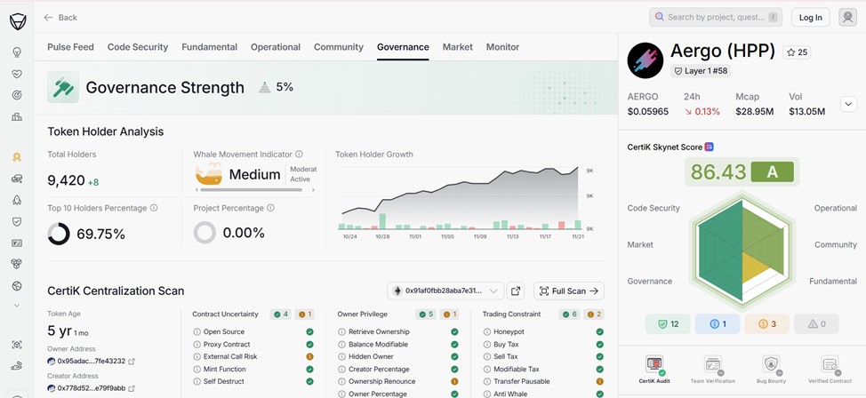Image resolution: width=866 pixels, height=398 pixels.
Task: Click info icon beside Whale Movement Indicator
Action: 299,155
